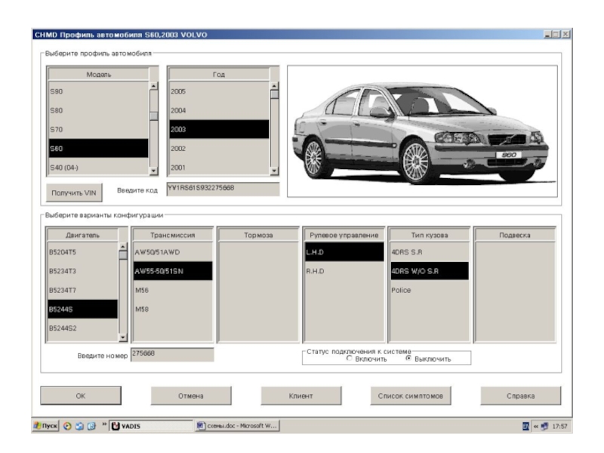The image size is (604, 453).
Task: Click the down arrow of the Модель list
Action: coord(154,171)
